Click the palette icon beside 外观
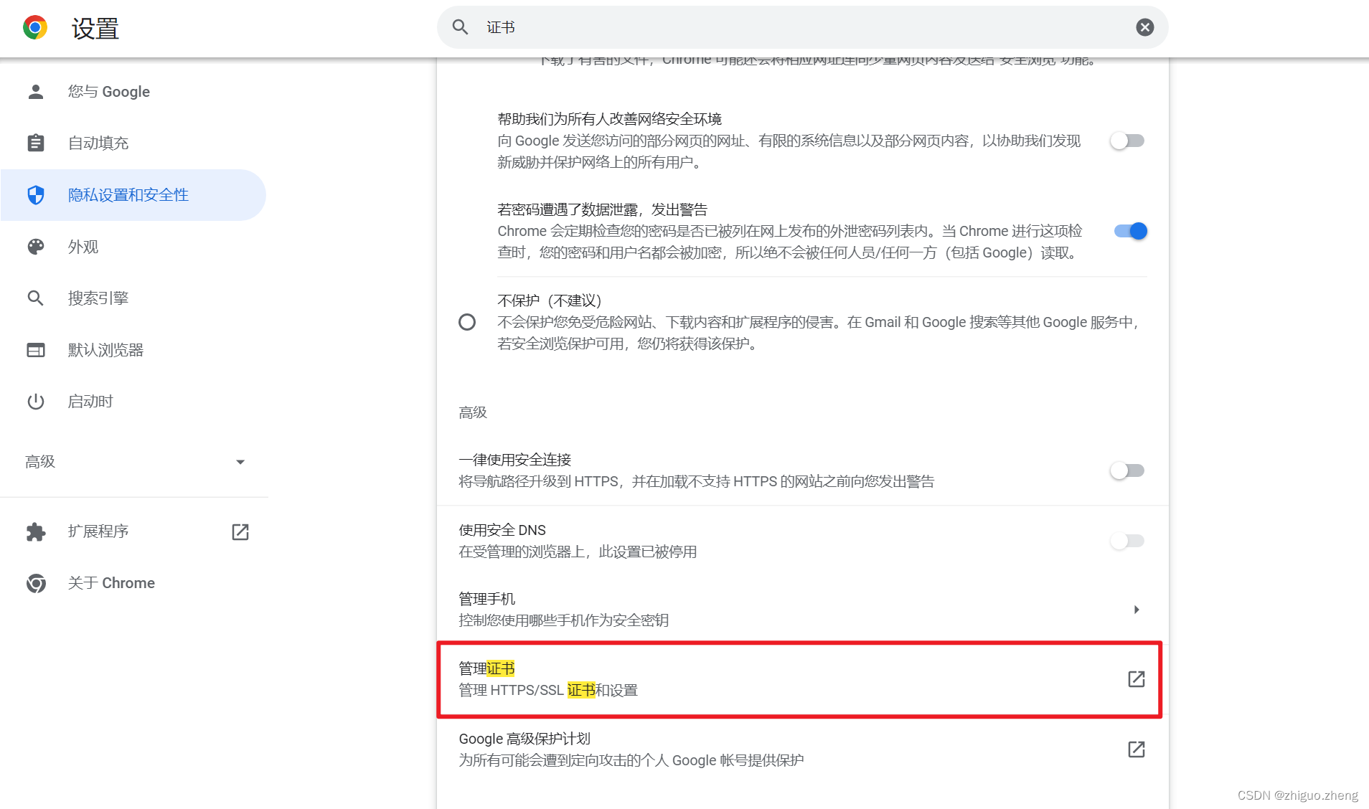Screen dimensions: 1369x809 [36, 247]
